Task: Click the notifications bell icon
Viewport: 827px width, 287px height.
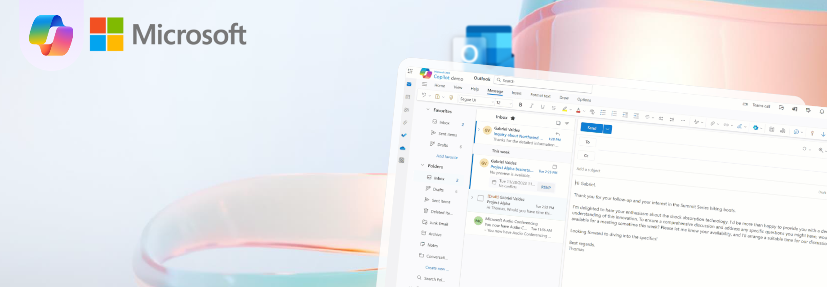Action: coord(822,111)
